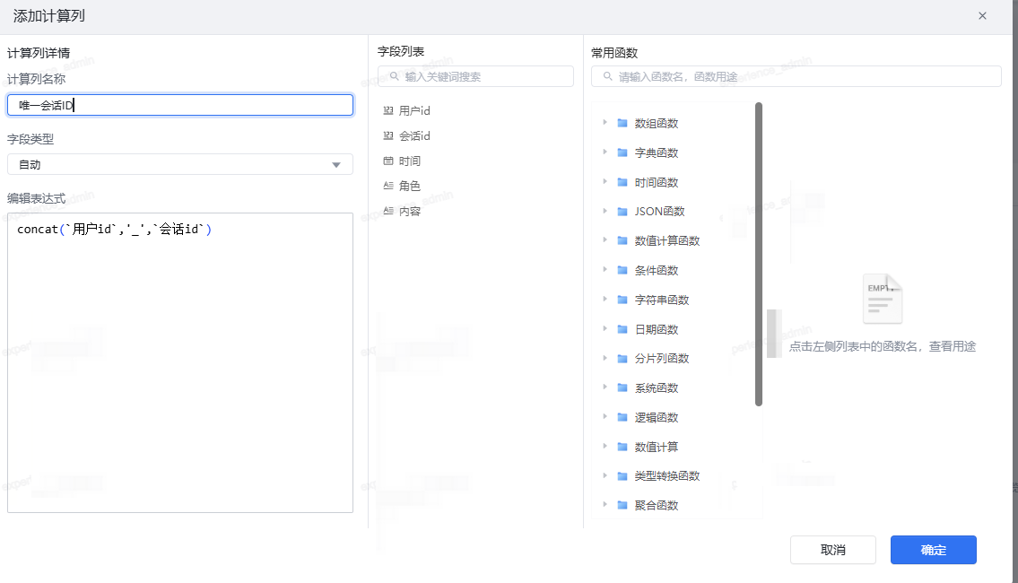Select the 会话id field in list

[x=414, y=136]
